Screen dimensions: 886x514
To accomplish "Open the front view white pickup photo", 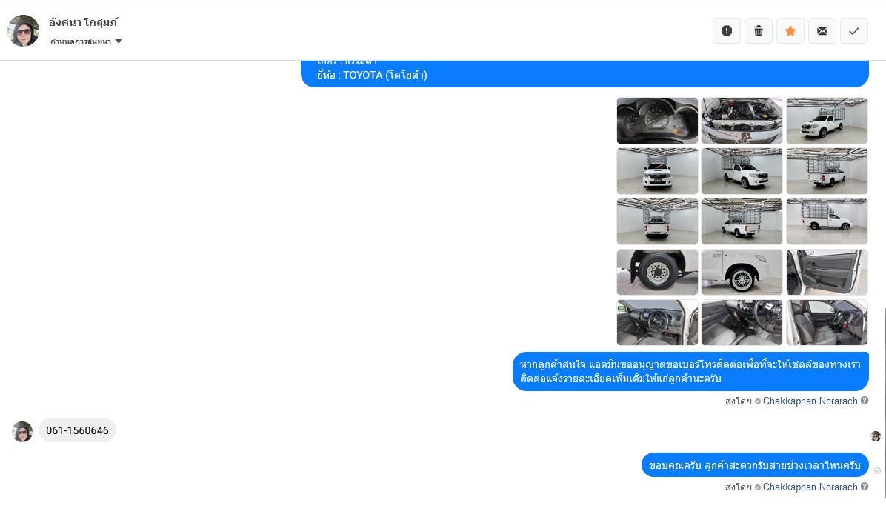I will [x=657, y=171].
